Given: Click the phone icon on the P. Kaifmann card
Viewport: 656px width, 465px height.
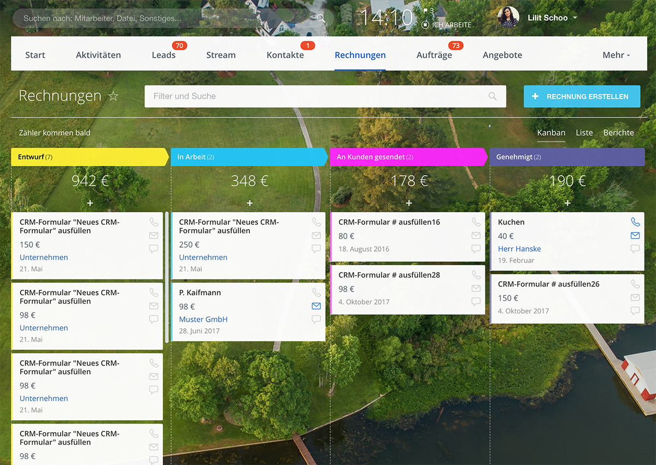Looking at the screenshot, I should tap(316, 293).
